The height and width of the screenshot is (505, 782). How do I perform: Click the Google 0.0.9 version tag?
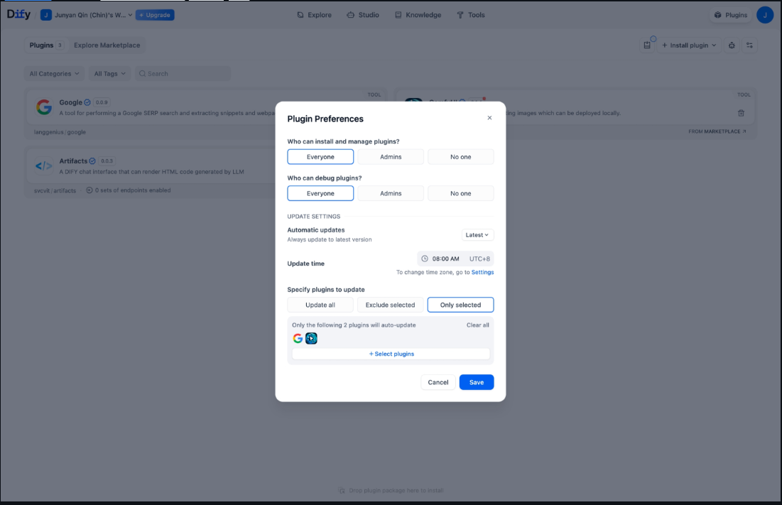pyautogui.click(x=102, y=102)
